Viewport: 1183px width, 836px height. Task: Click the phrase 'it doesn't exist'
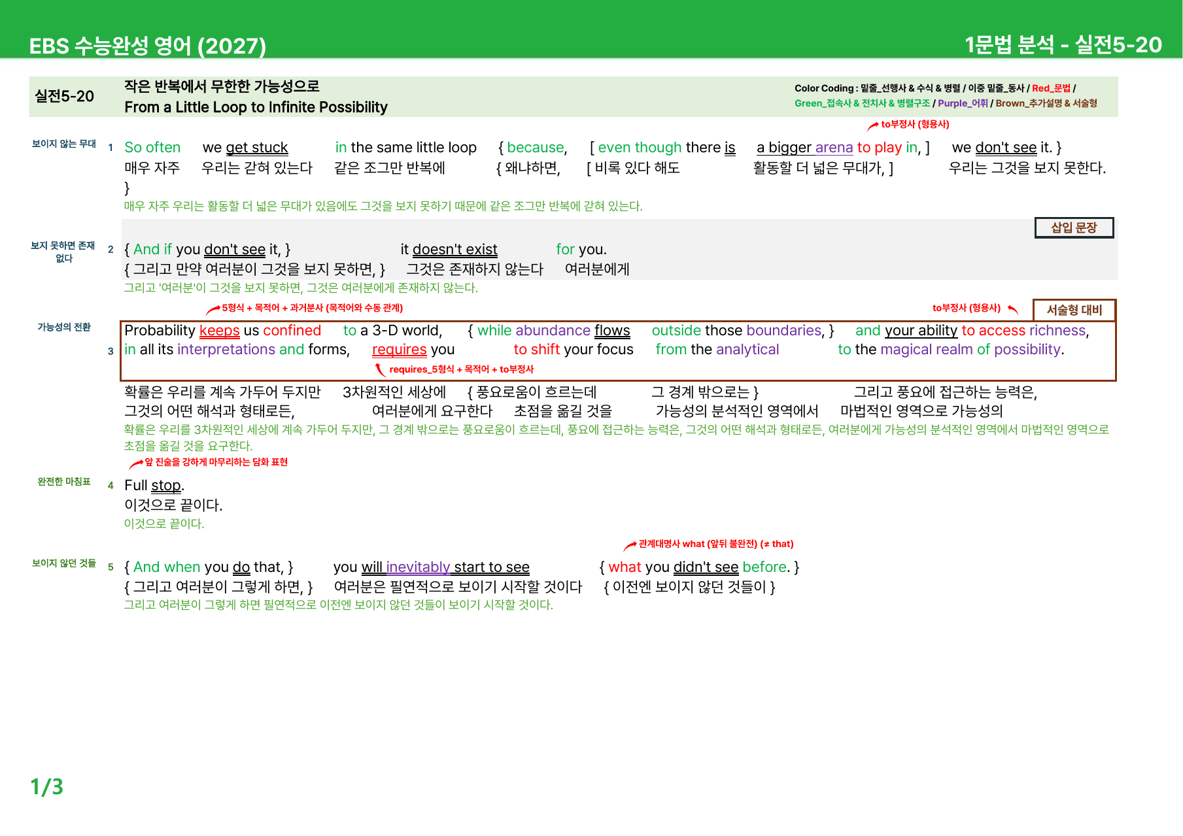coord(449,250)
